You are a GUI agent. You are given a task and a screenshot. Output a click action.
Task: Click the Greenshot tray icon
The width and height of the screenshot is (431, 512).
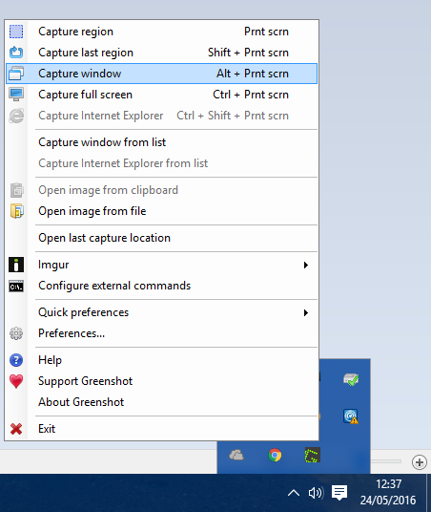point(312,455)
